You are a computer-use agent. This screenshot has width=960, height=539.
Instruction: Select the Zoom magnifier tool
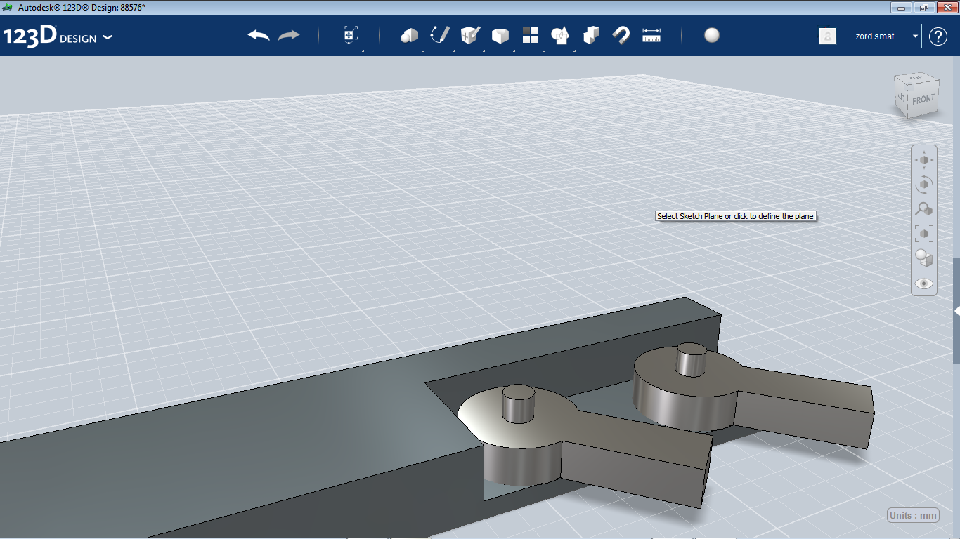pyautogui.click(x=924, y=209)
